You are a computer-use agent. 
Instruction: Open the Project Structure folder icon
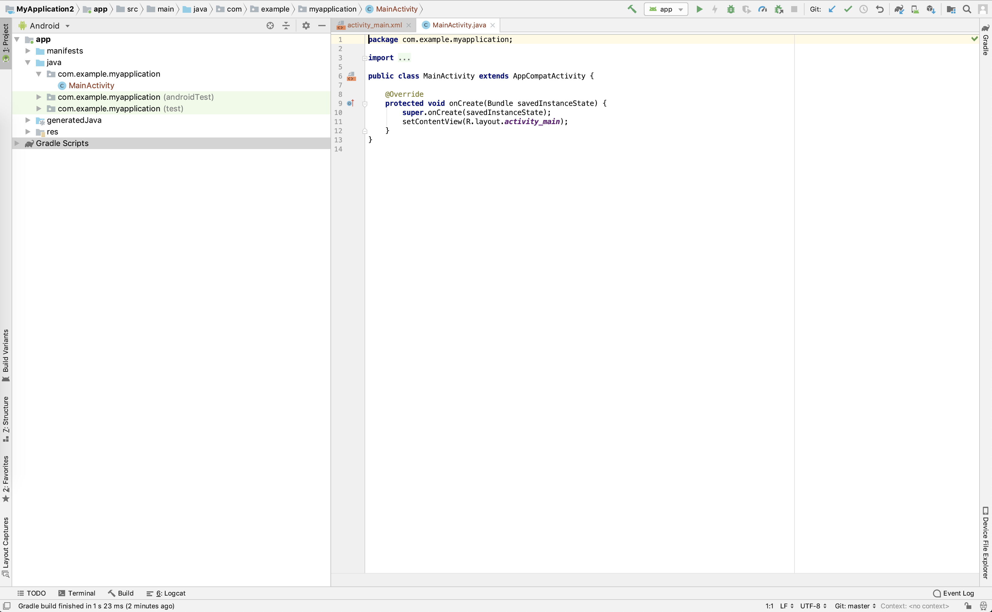pyautogui.click(x=951, y=9)
